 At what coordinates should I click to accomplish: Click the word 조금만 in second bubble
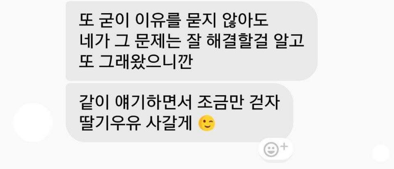click(218, 103)
